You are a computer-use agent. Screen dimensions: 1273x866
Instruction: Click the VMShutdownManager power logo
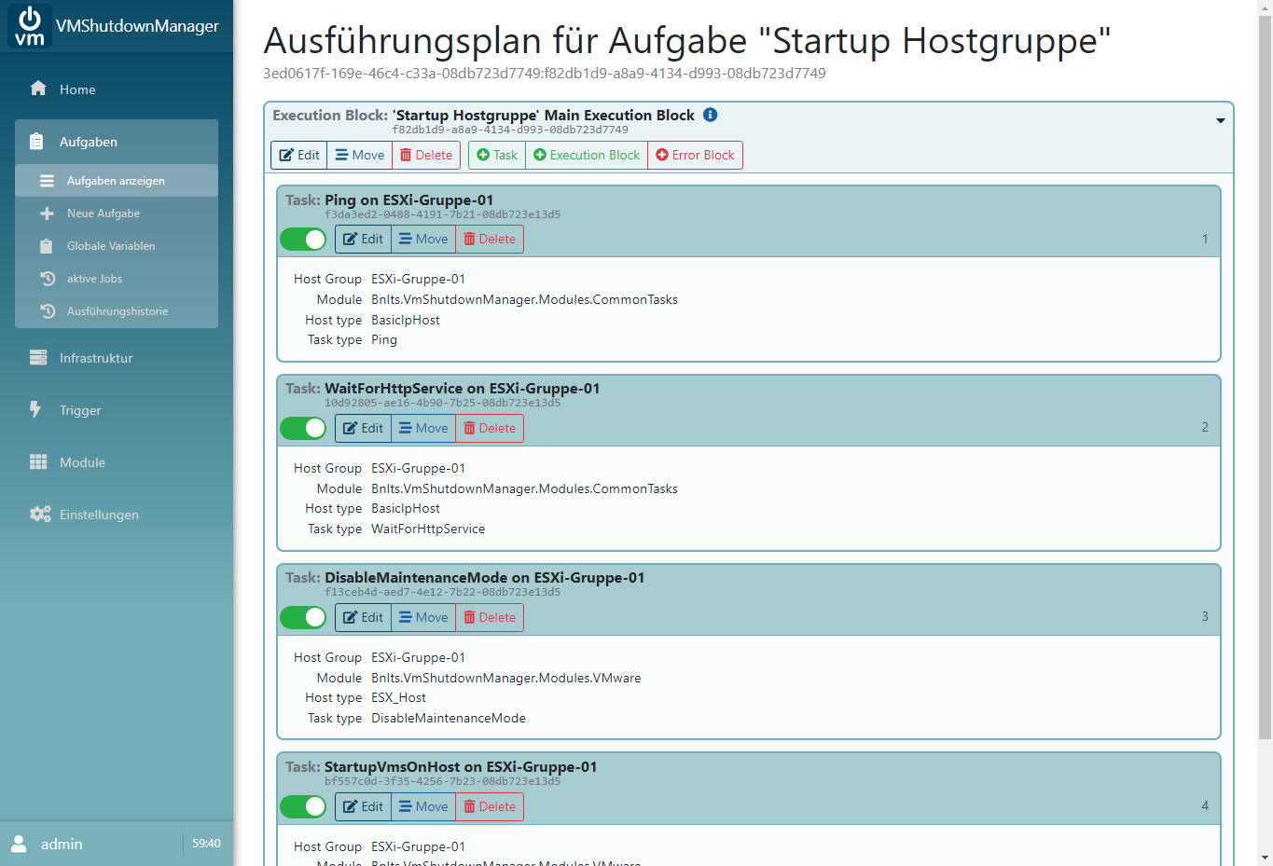(x=30, y=26)
